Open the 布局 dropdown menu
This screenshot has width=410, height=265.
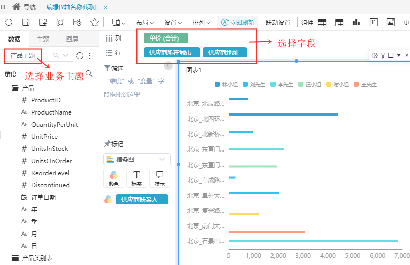[x=145, y=23]
